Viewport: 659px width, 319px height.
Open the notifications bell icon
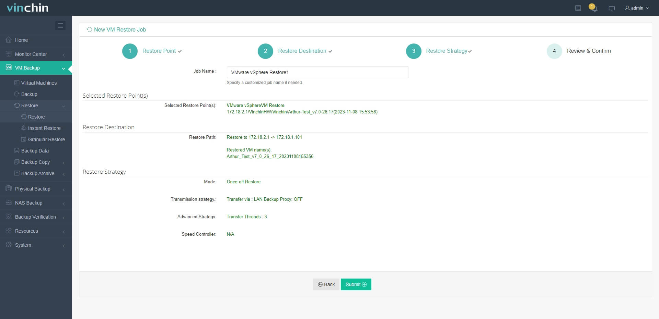pos(594,8)
